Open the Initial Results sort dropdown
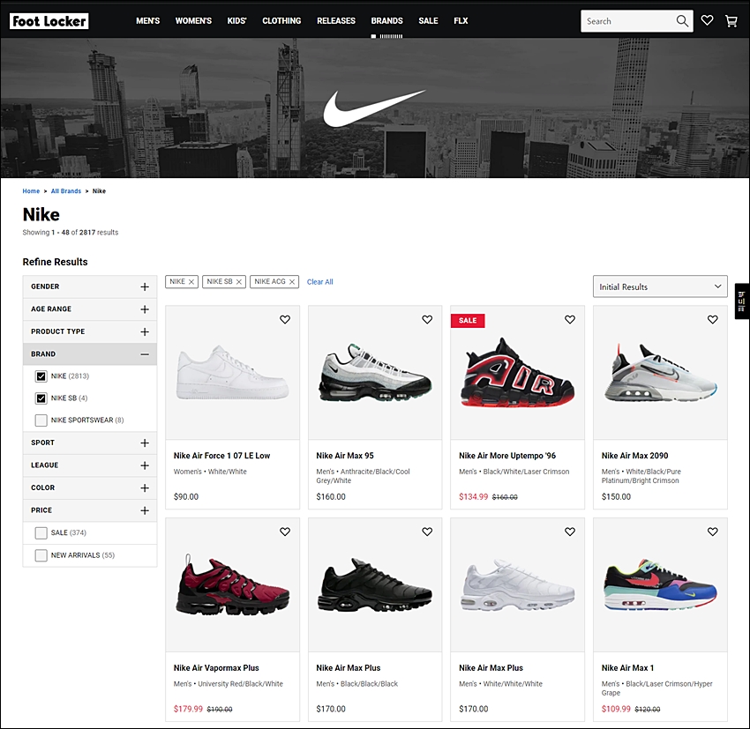Screen dimensions: 750x729 coord(660,286)
